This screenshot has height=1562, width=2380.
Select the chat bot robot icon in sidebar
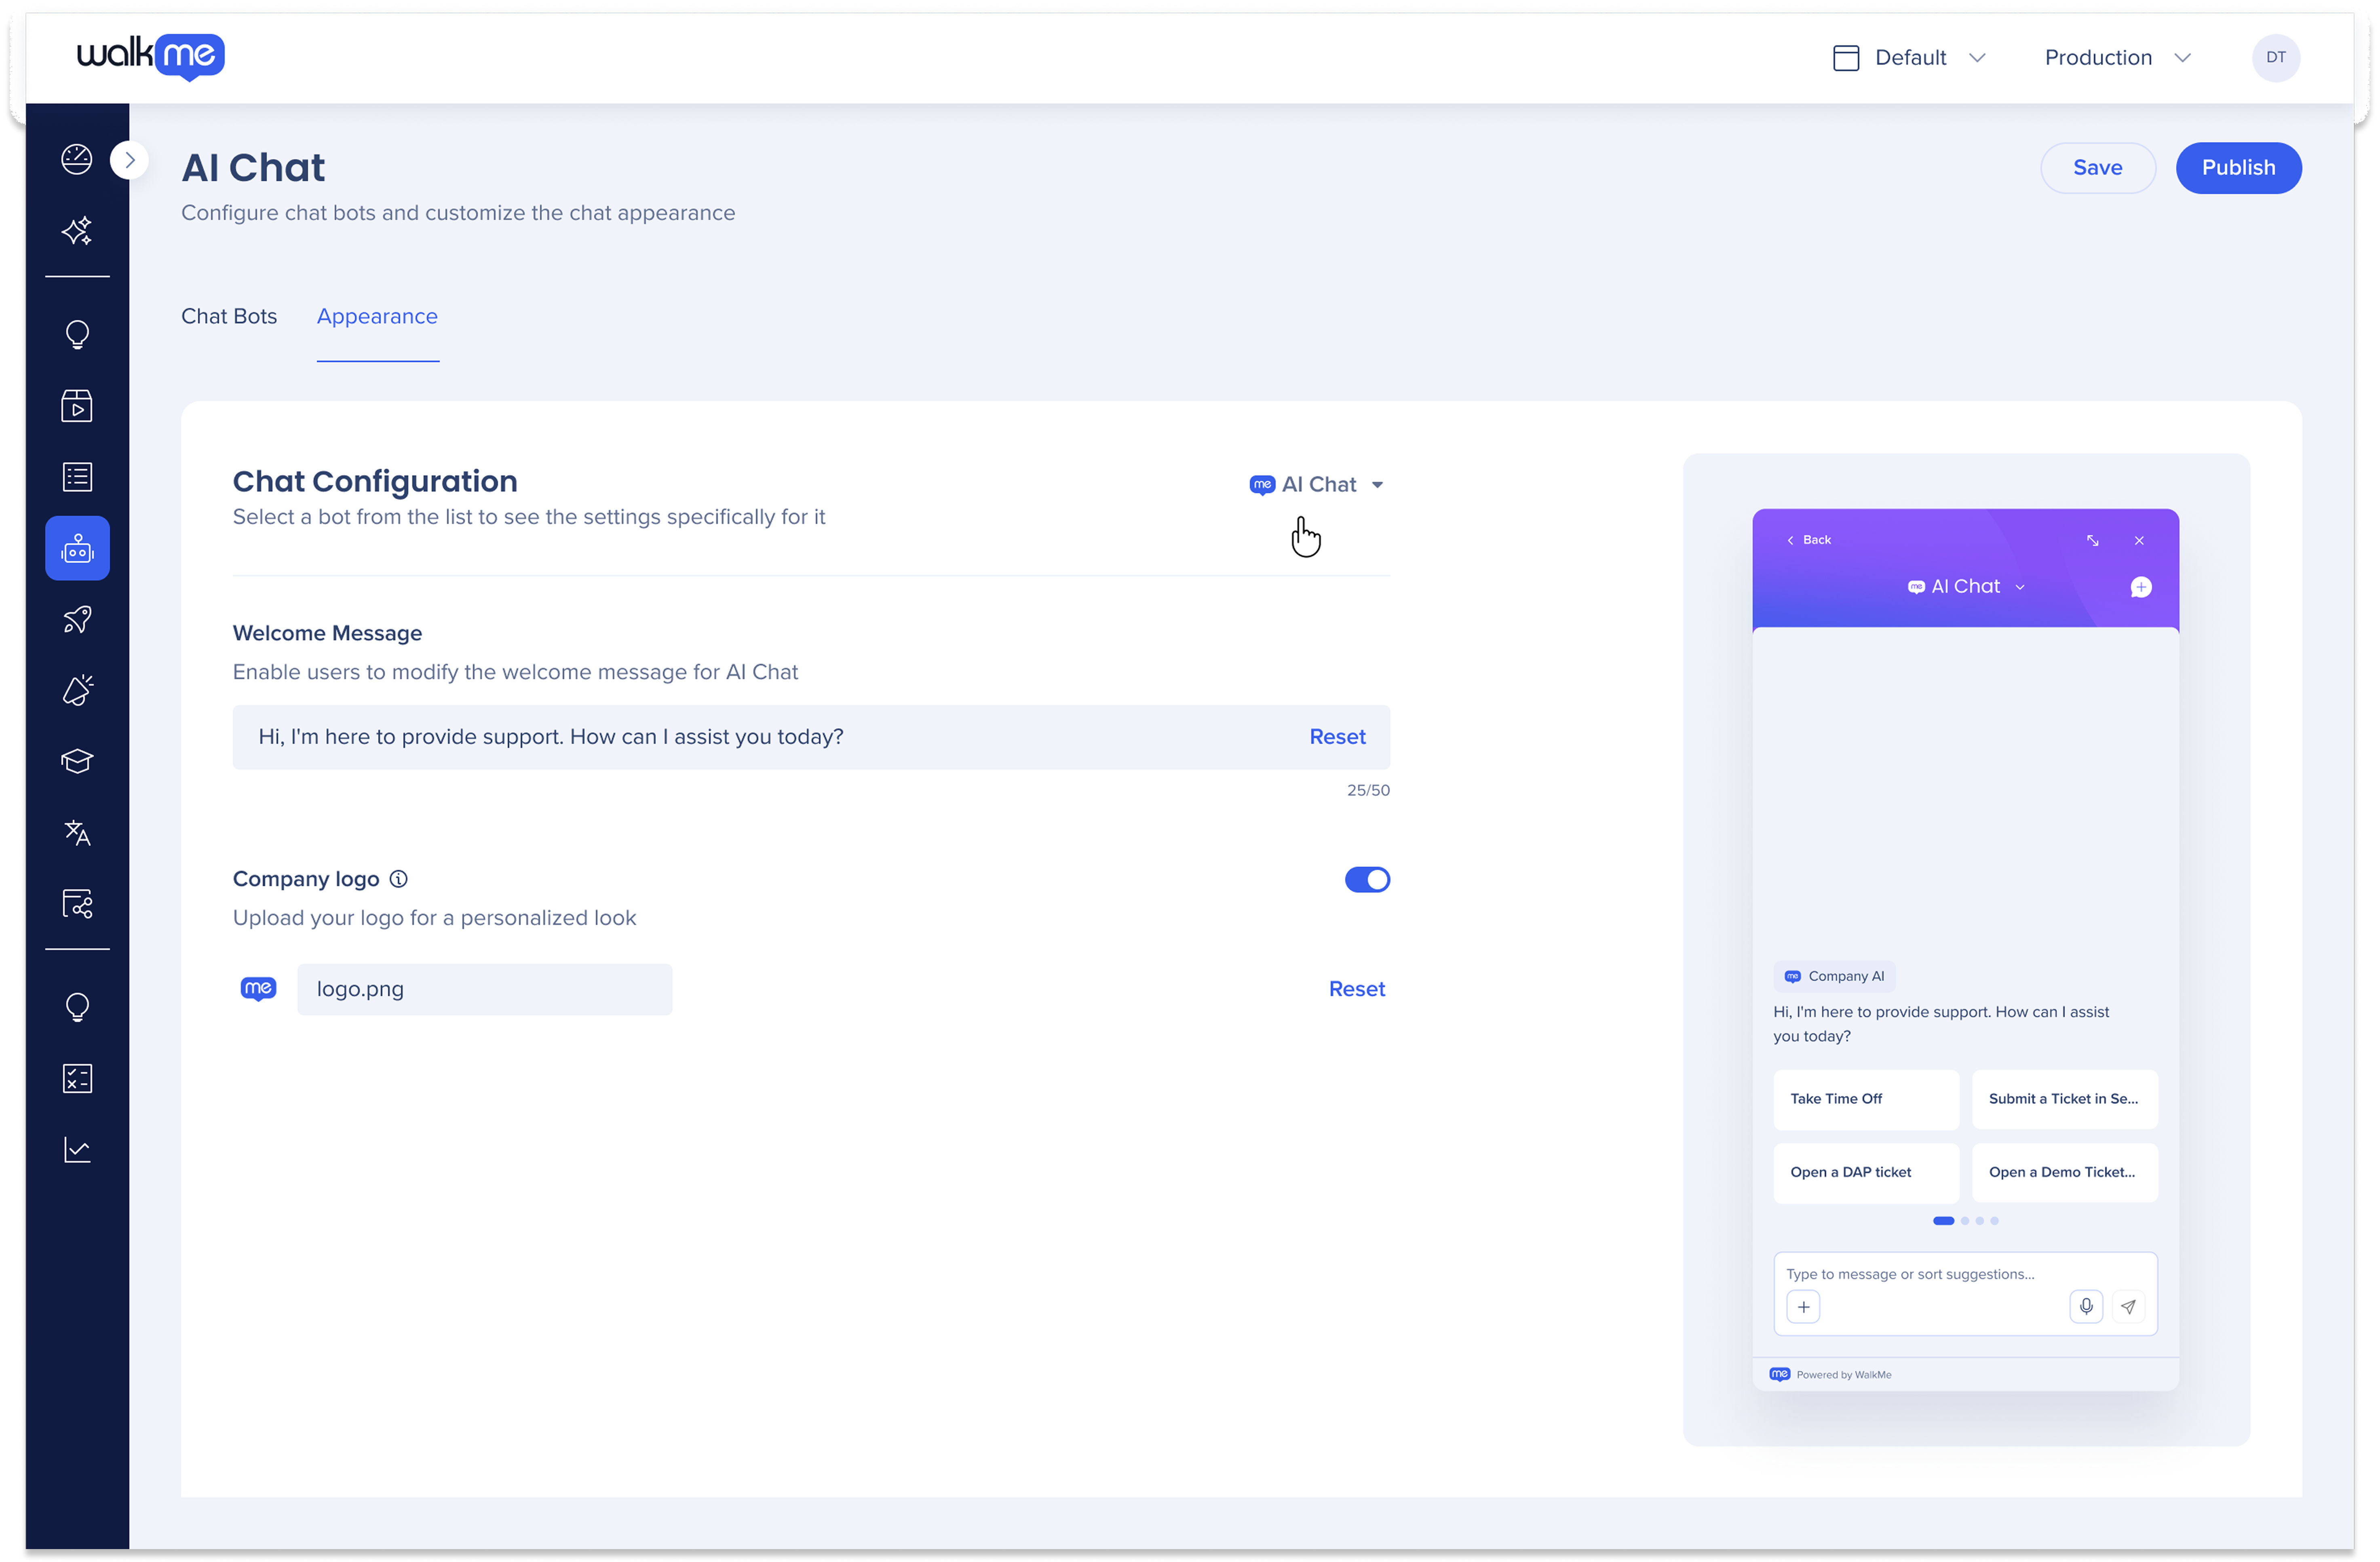(x=77, y=548)
